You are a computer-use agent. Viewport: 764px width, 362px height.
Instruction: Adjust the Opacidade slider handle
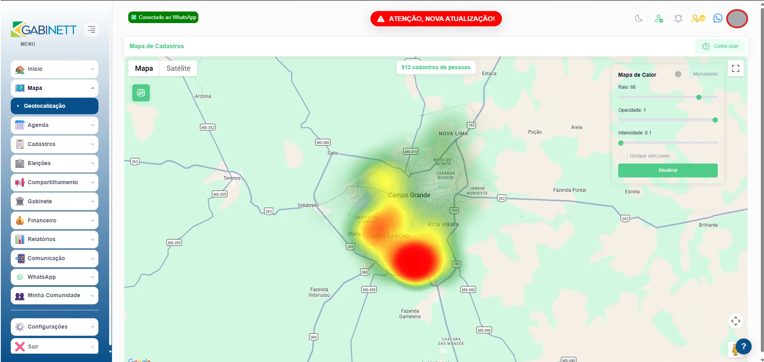tap(715, 120)
